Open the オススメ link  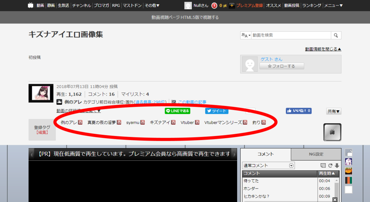tap(274, 5)
